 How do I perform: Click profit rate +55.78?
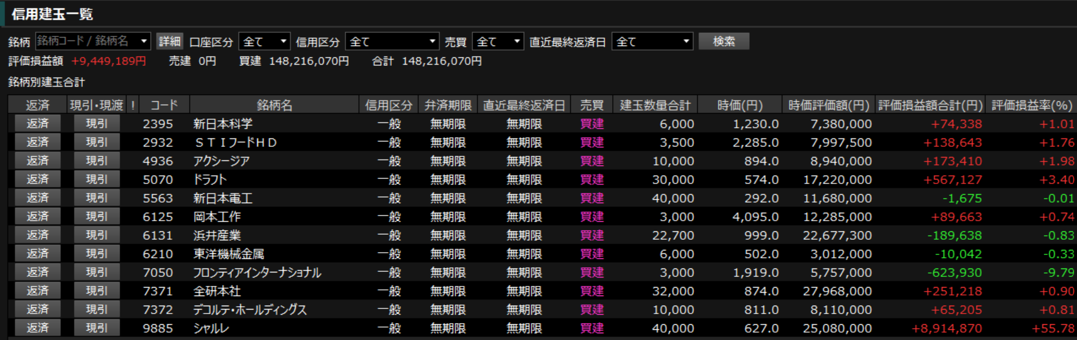point(1053,328)
